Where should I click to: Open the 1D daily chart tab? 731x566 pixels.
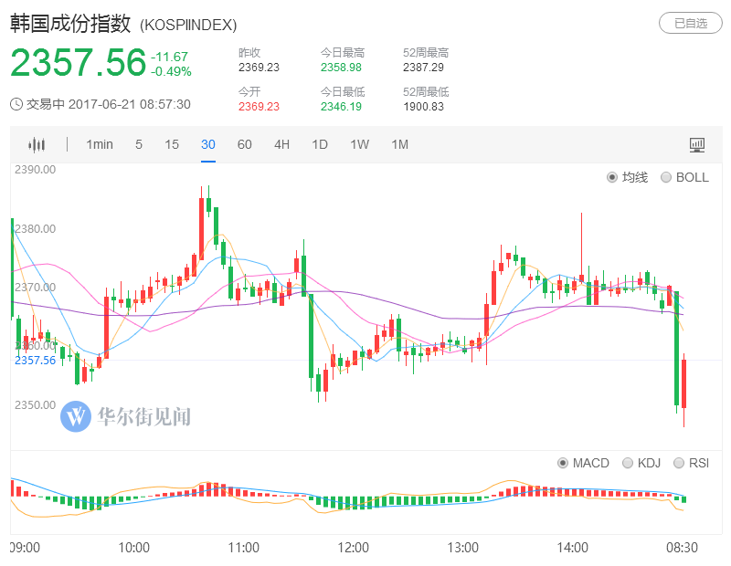click(x=320, y=144)
